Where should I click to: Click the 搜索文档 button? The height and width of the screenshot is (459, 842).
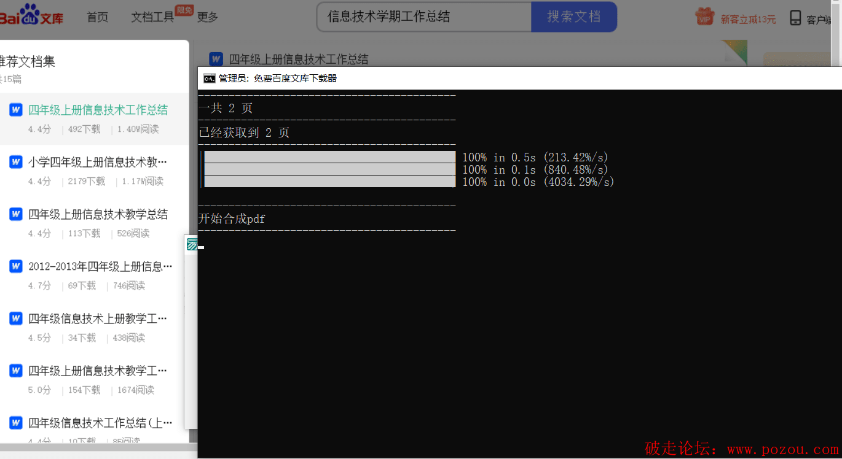point(574,17)
